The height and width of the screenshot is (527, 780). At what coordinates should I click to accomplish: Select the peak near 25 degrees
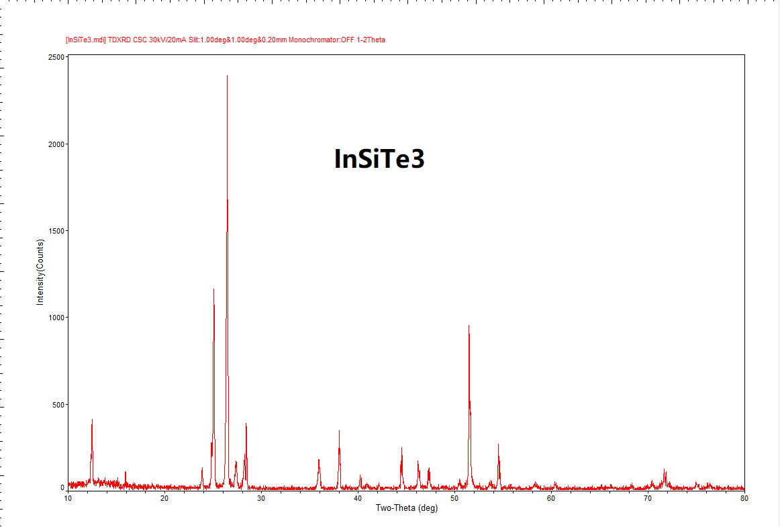[213, 316]
